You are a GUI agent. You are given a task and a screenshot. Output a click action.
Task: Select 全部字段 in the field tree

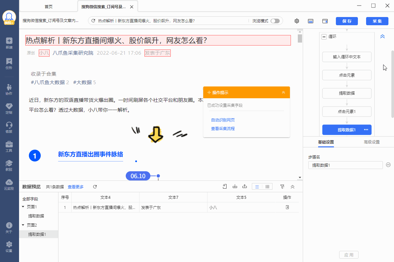point(30,199)
